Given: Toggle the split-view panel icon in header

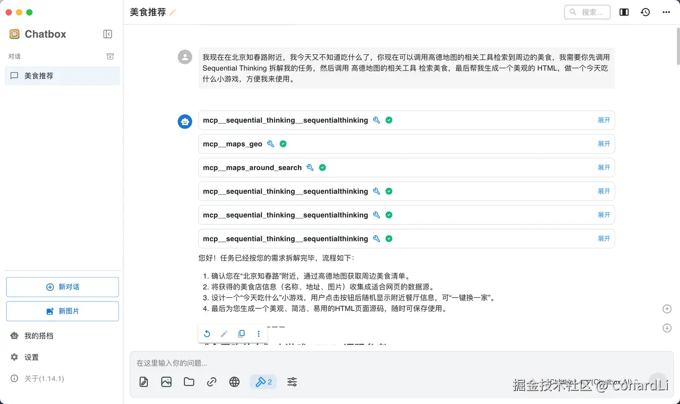Looking at the screenshot, I should click(x=624, y=12).
